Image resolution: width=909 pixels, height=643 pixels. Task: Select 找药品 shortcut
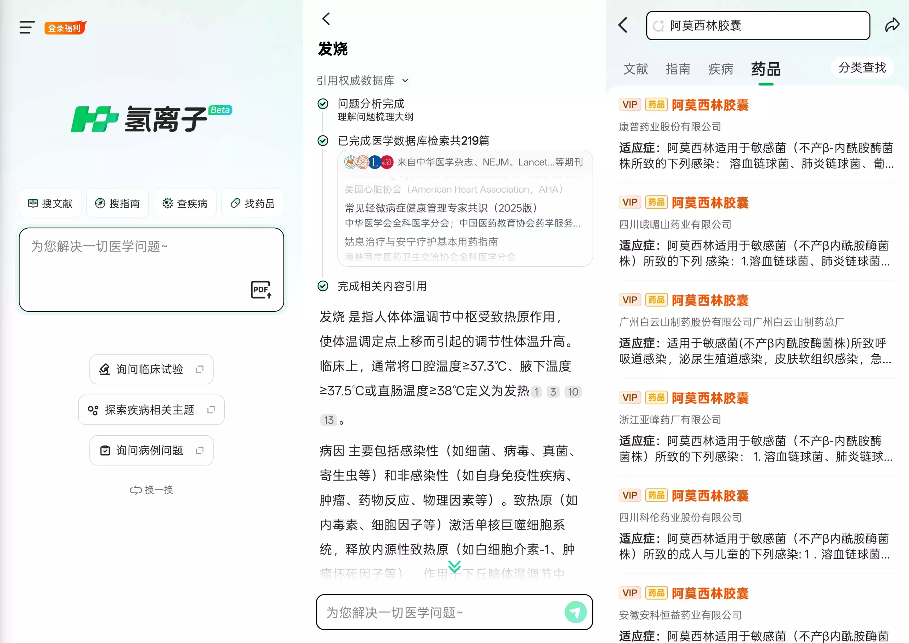(253, 203)
